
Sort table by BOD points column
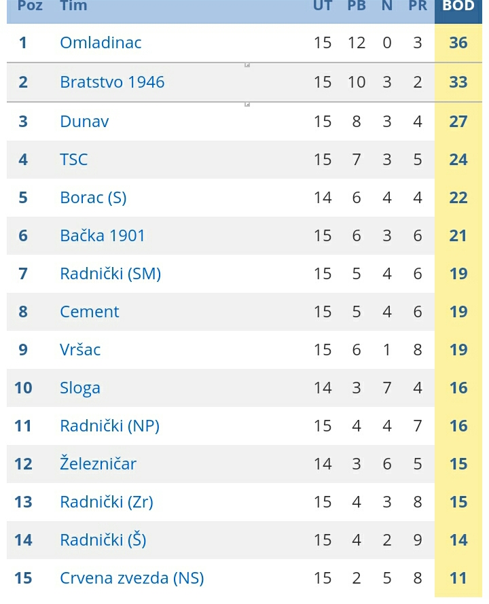point(458,6)
